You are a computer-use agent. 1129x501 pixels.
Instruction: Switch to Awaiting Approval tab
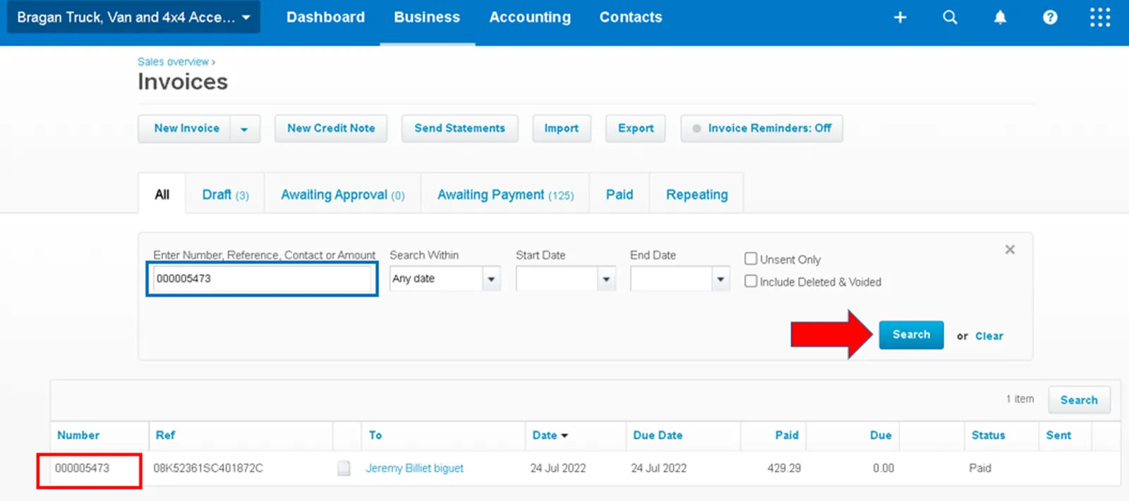click(x=343, y=194)
